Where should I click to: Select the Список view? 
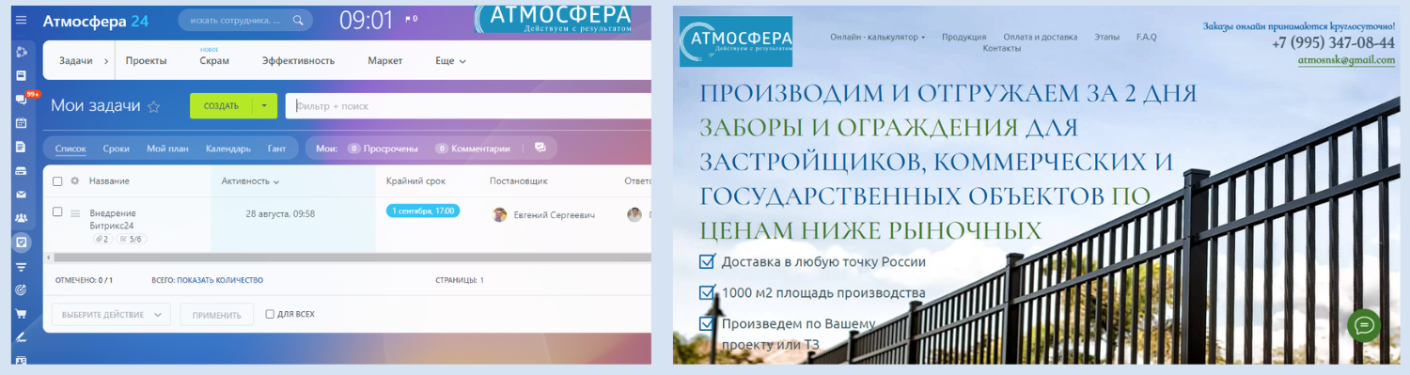coord(70,148)
